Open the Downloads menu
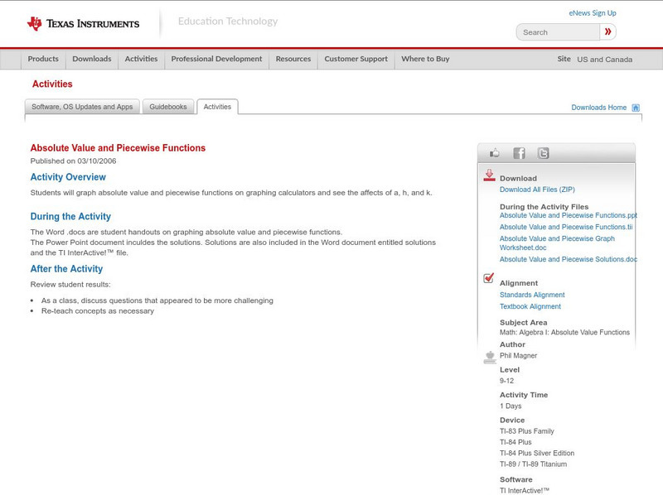Screen dimensions: 663x495 (x=92, y=59)
